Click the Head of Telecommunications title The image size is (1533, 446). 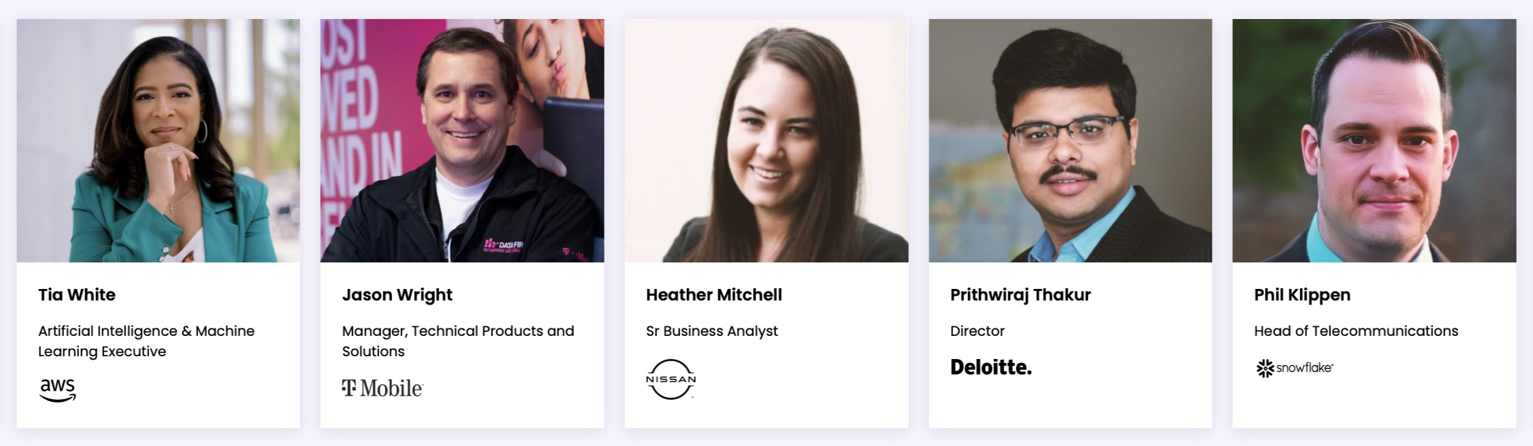click(x=1356, y=331)
